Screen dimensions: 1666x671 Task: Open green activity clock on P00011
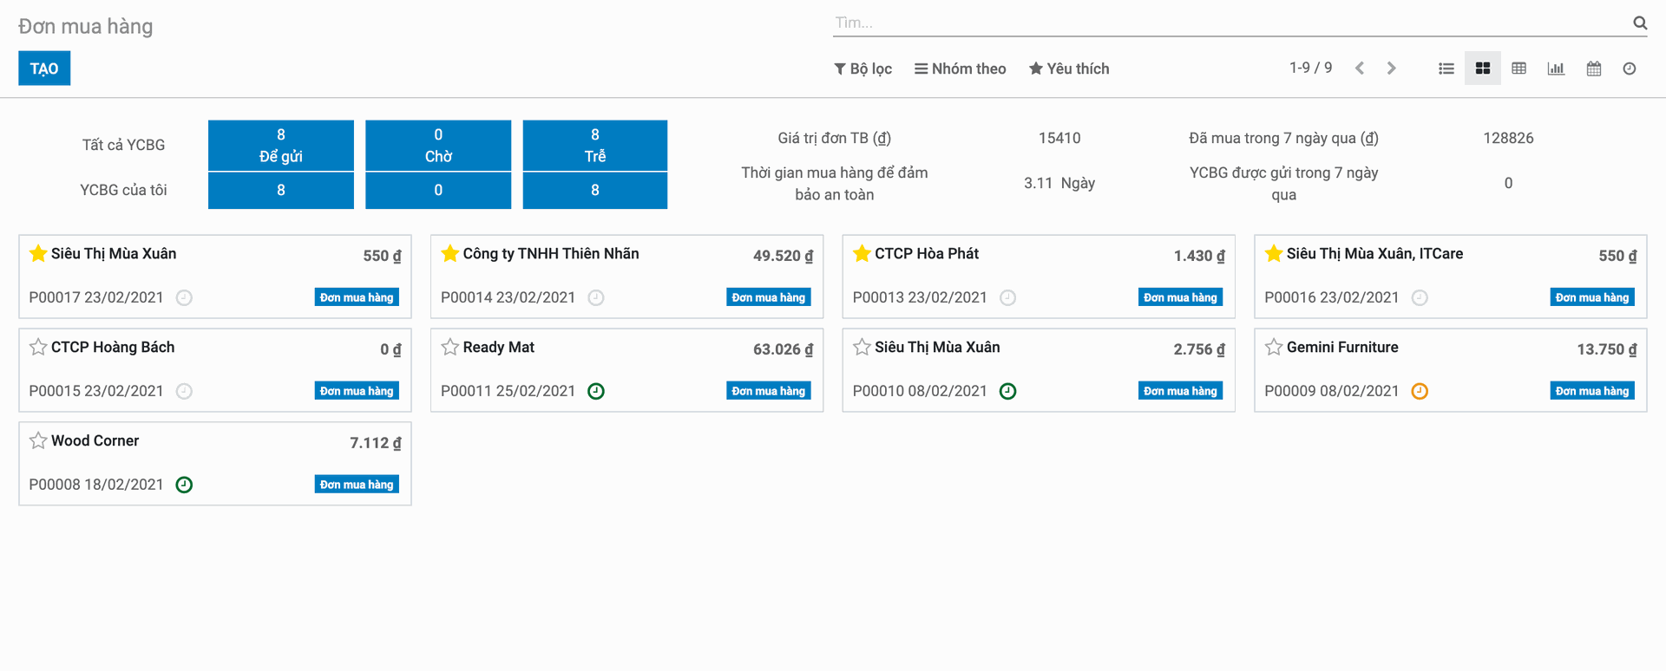[x=596, y=391]
